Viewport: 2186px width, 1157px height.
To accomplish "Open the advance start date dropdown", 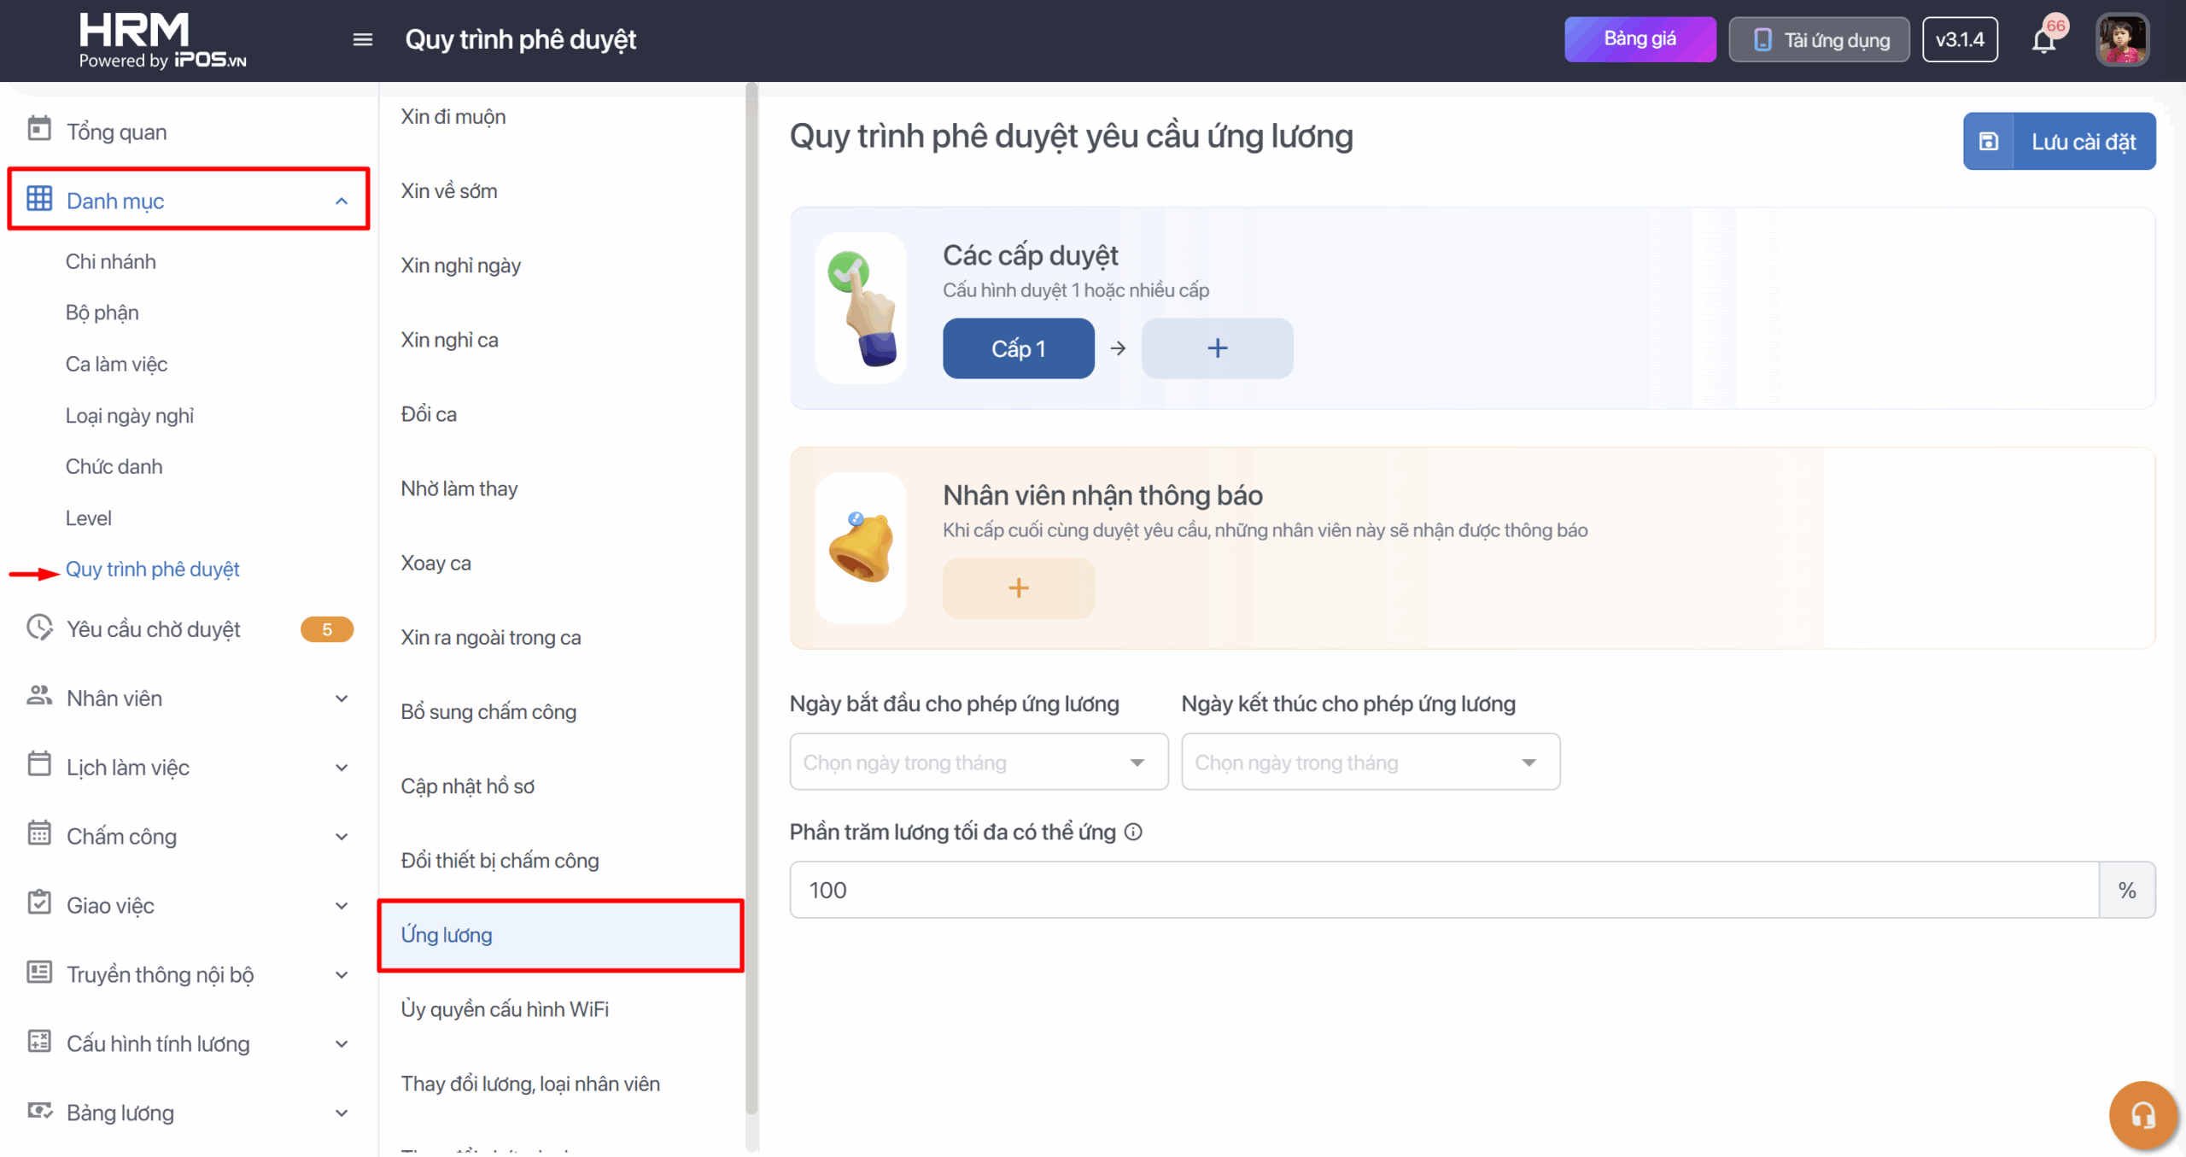I will click(x=979, y=762).
